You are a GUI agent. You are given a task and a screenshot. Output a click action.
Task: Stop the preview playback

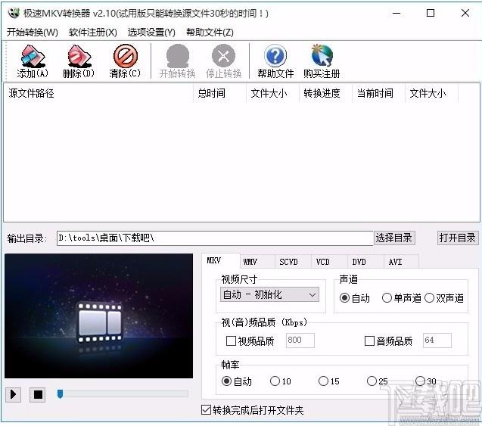point(38,394)
